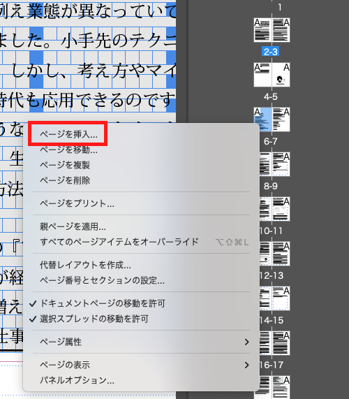Select ページを削除 menu item
The width and height of the screenshot is (349, 399).
(x=65, y=180)
